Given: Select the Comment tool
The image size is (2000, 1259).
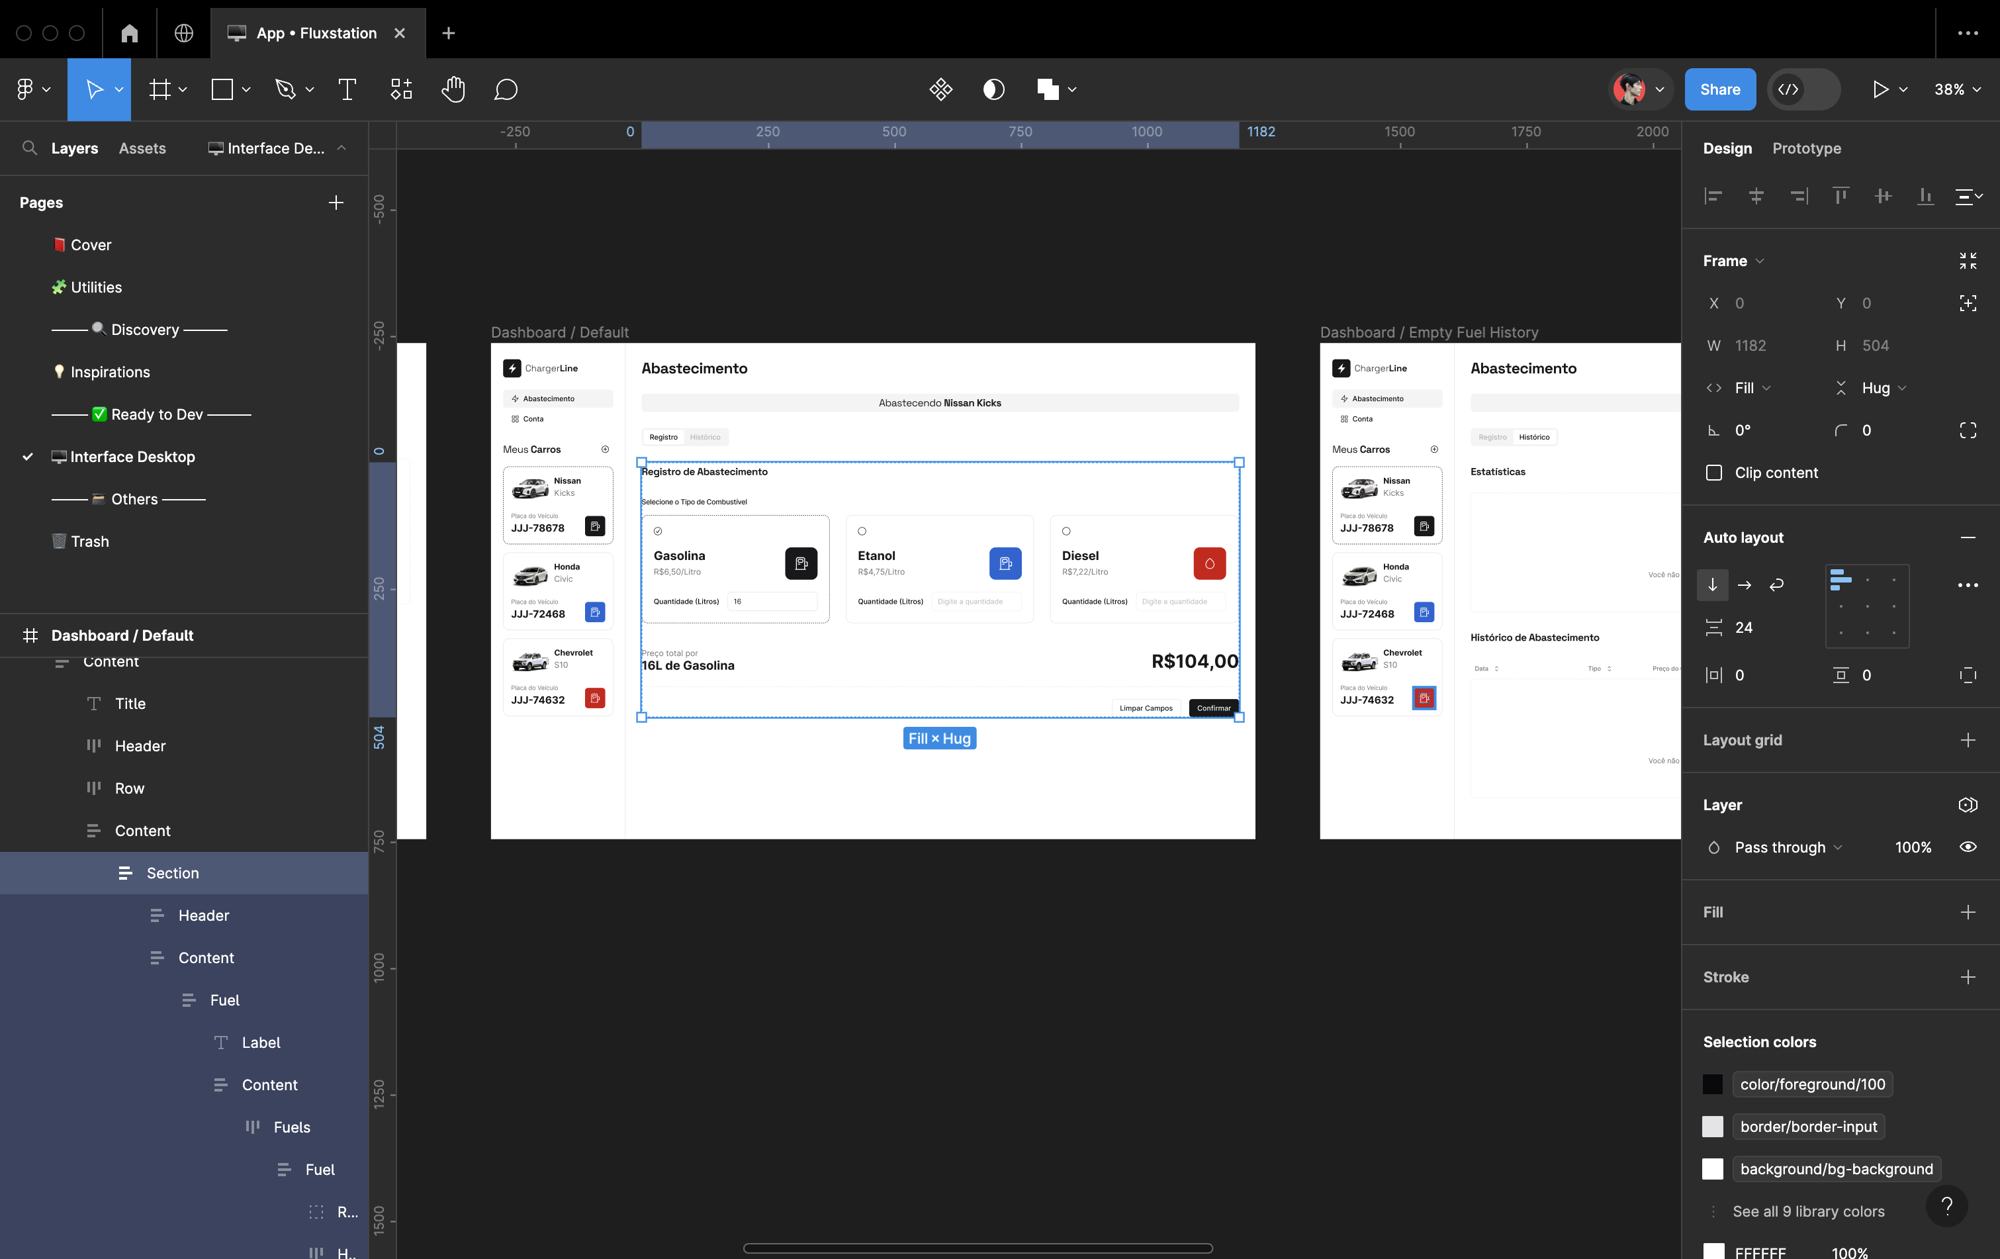Looking at the screenshot, I should [x=506, y=89].
